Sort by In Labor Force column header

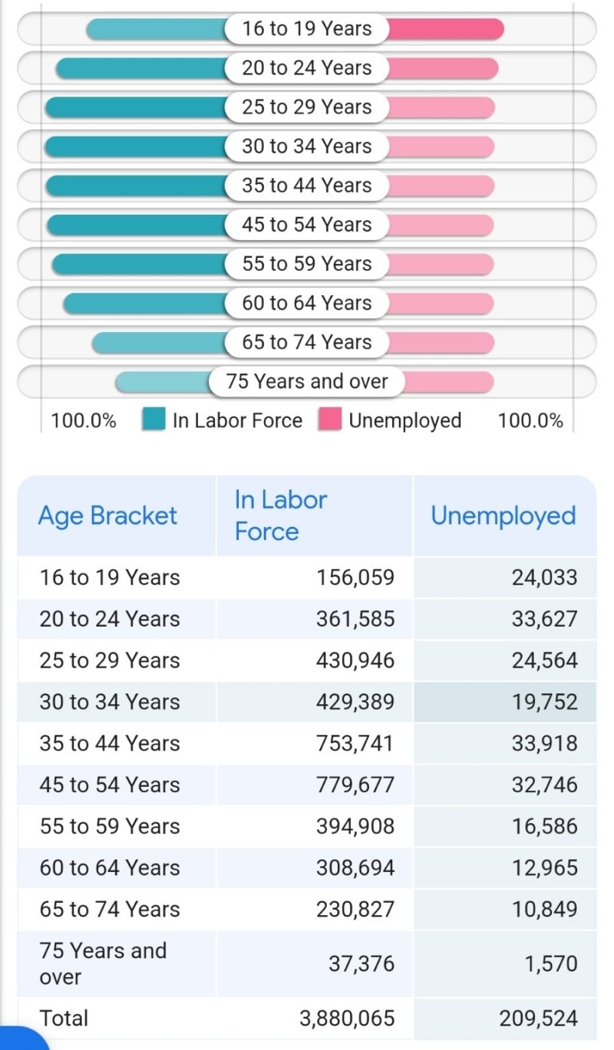click(x=281, y=515)
